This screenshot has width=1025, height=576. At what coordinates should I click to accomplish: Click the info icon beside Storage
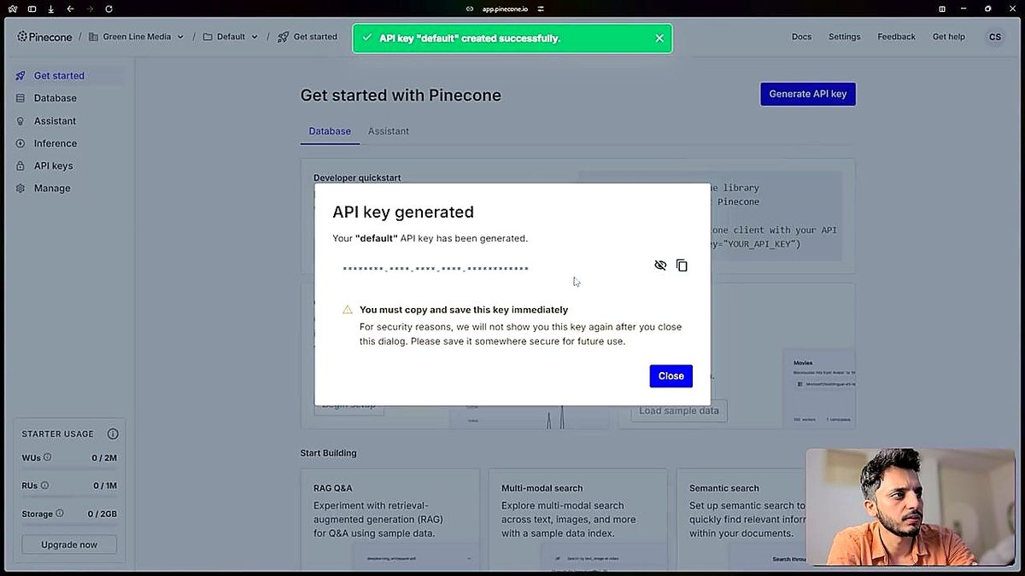[59, 514]
